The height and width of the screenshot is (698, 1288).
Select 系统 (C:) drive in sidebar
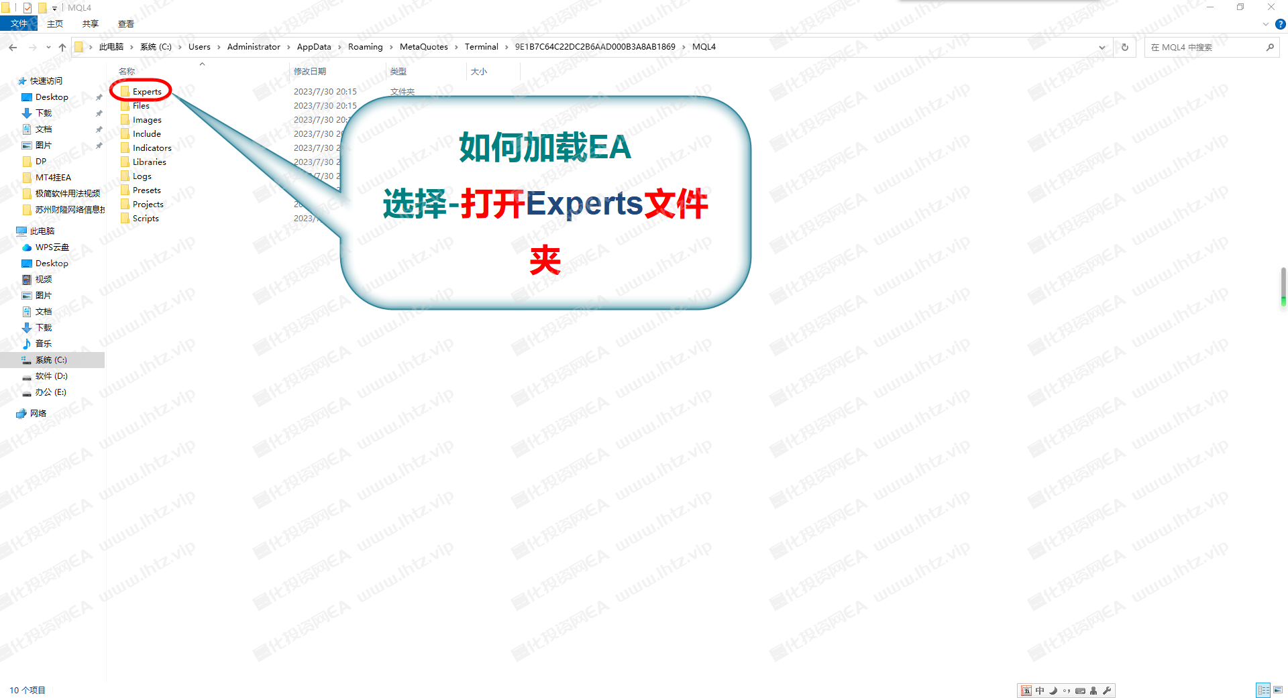[51, 360]
